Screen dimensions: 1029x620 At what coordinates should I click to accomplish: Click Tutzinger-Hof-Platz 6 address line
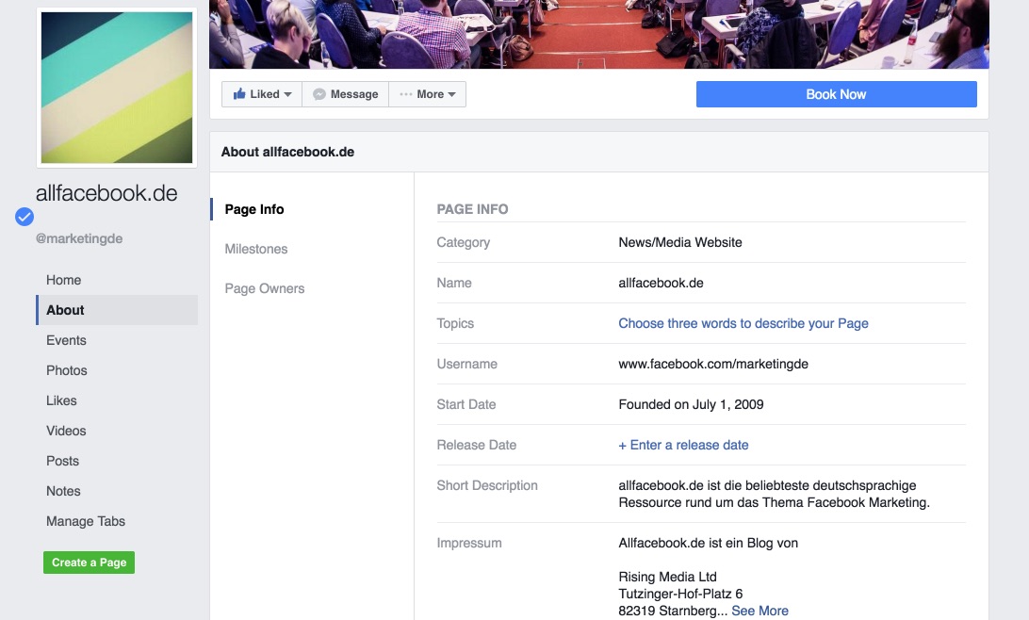pos(680,594)
